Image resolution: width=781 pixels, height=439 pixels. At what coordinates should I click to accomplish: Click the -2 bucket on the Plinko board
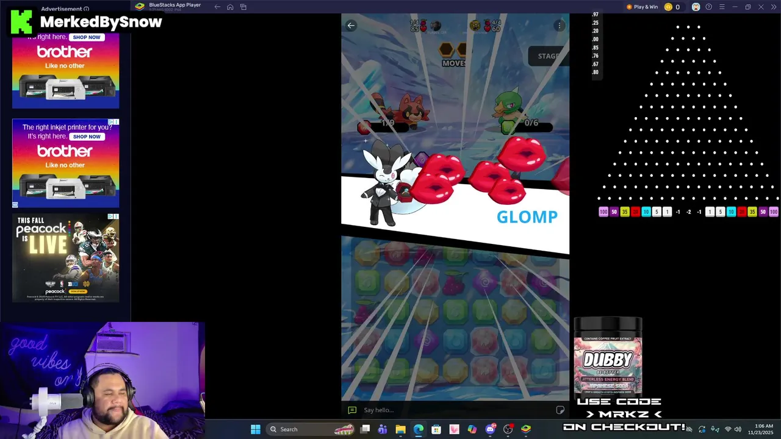click(688, 212)
